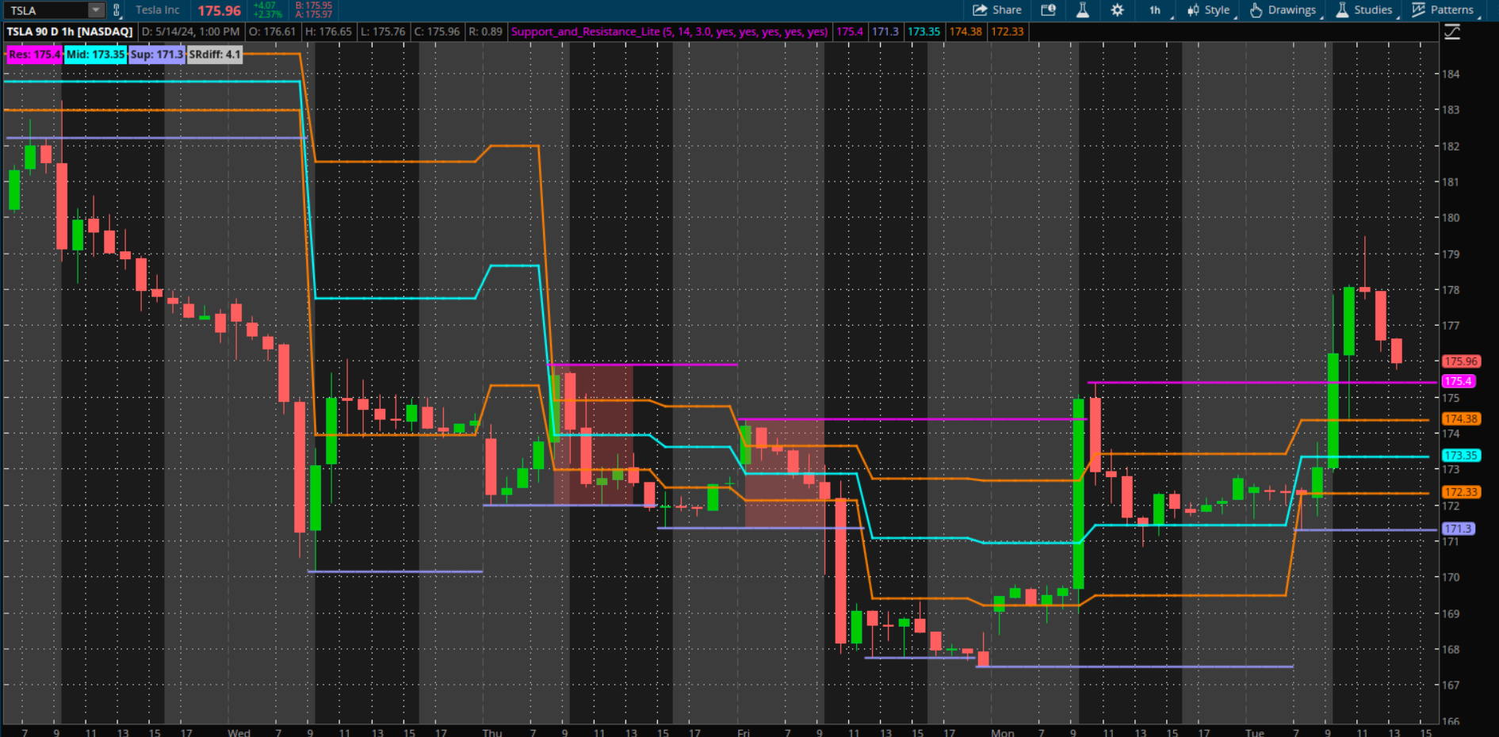Click the cyan 173.35 price bubble

(1460, 456)
